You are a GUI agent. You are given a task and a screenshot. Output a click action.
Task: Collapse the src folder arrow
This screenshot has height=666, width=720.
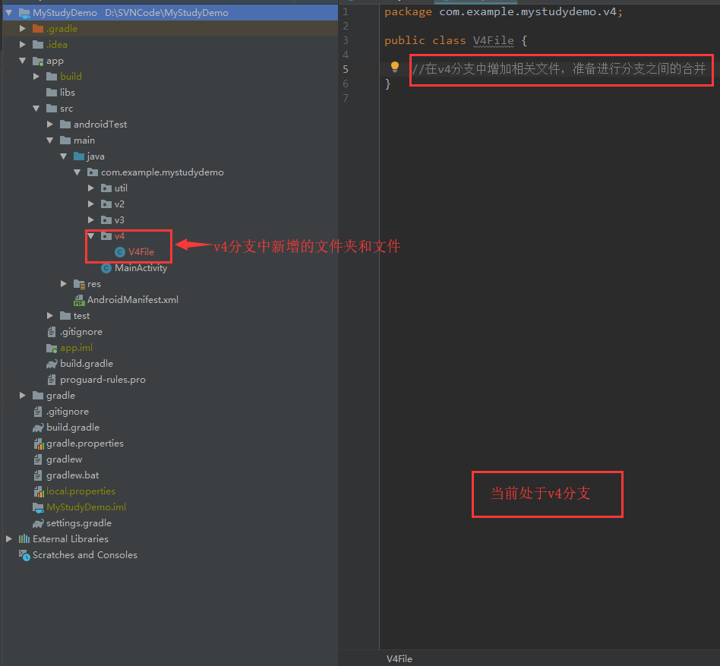pos(36,109)
